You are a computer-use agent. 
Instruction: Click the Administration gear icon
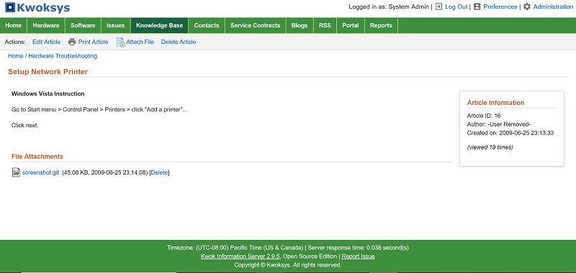coord(527,6)
